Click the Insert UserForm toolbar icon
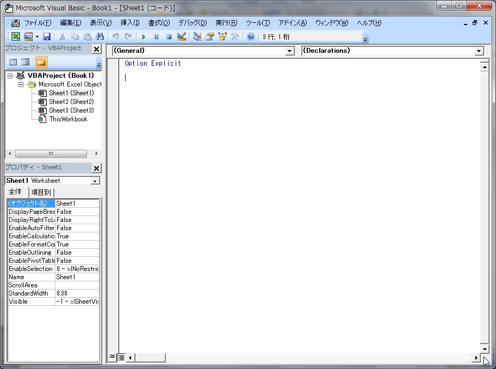496x369 pixels. [x=28, y=36]
